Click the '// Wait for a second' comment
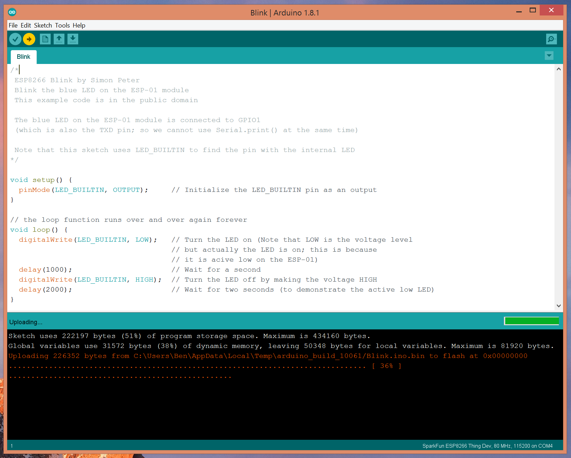This screenshot has height=458, width=571. pyautogui.click(x=216, y=270)
